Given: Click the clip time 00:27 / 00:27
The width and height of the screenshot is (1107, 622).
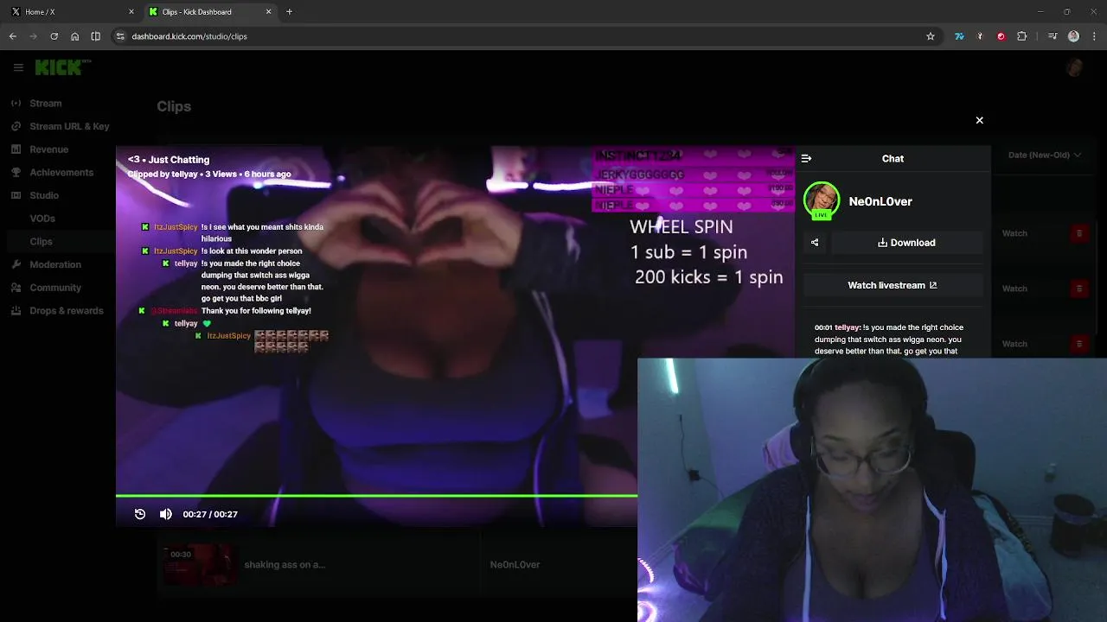Looking at the screenshot, I should coord(210,514).
